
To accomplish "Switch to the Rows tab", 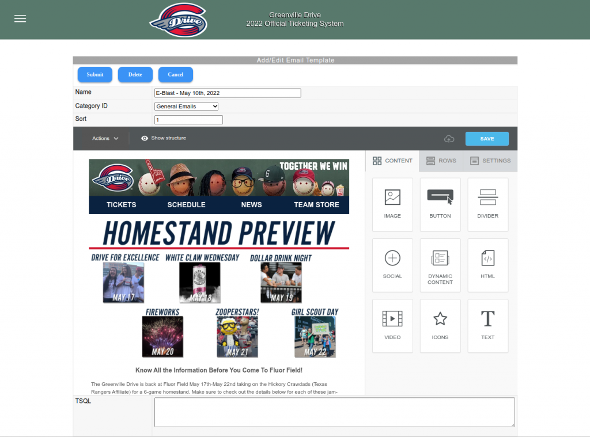I will coord(441,161).
